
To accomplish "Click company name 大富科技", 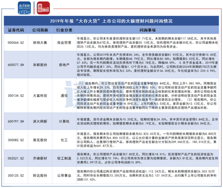I will pos(40,95).
